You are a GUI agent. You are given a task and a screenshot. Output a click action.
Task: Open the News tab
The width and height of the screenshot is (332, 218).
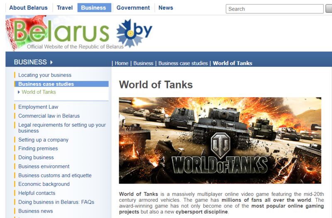[166, 8]
